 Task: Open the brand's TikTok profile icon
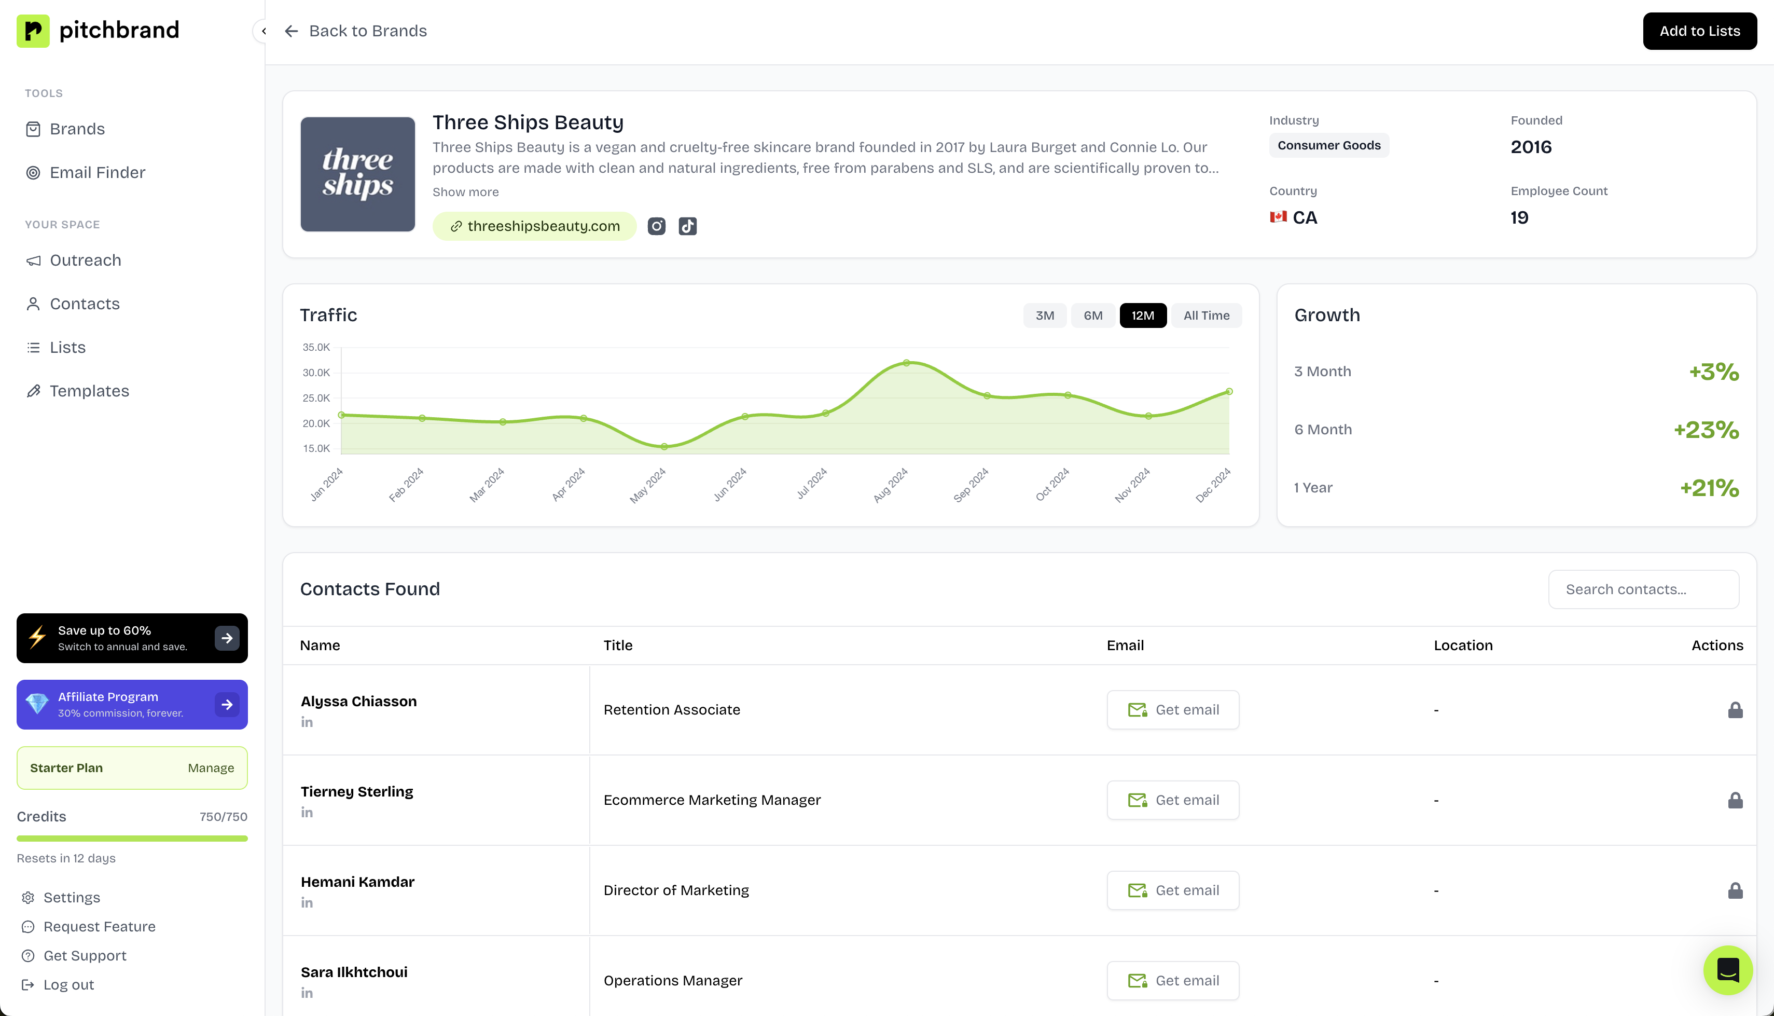coord(688,226)
